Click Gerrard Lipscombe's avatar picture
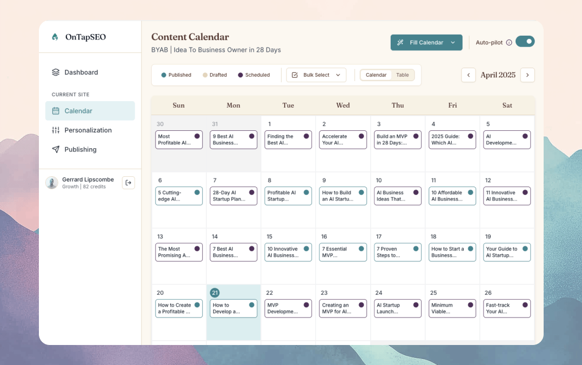582x365 pixels. (x=52, y=183)
